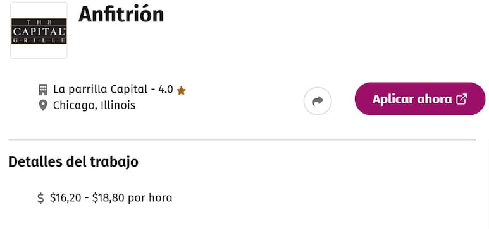Select the word CAPITAL in the logo
Viewport: 489px width, 229px height.
pyautogui.click(x=39, y=32)
